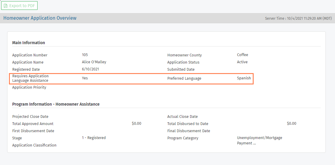Click the Total Approved Amount $0.00 value
Image resolution: width=335 pixels, height=165 pixels.
click(136, 124)
